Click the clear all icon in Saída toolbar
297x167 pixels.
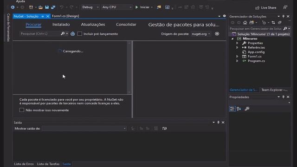tap(156, 128)
